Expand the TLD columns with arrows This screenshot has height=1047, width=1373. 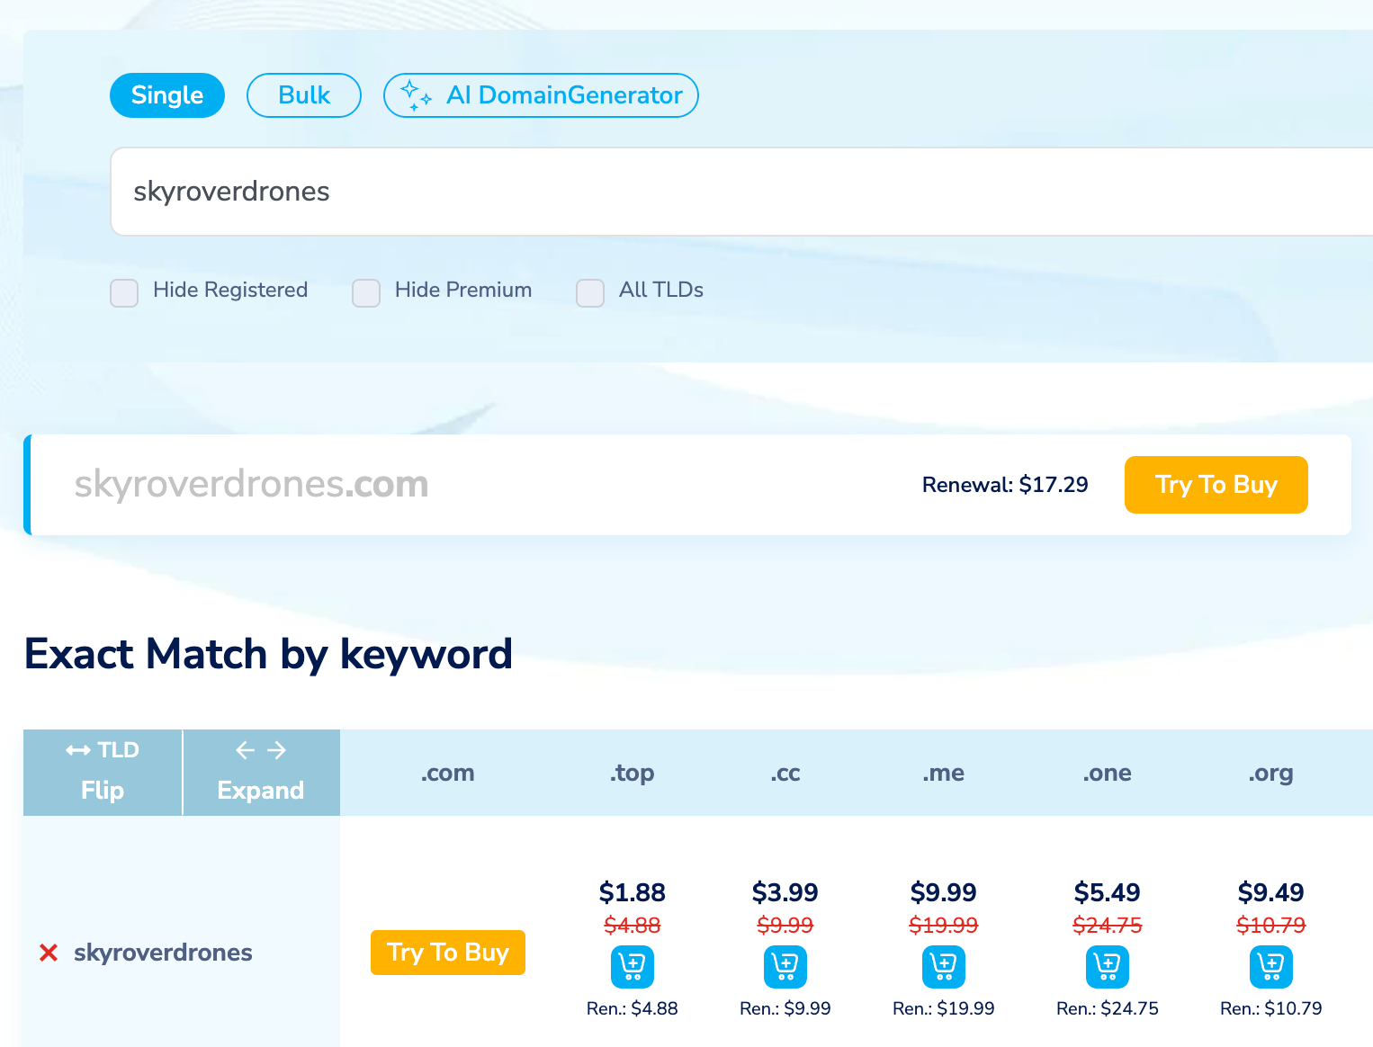[x=261, y=772]
